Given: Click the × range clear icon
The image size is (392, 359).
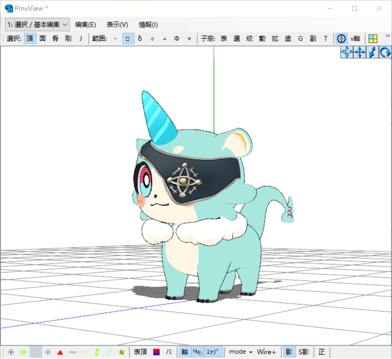Looking at the screenshot, I should (189, 38).
